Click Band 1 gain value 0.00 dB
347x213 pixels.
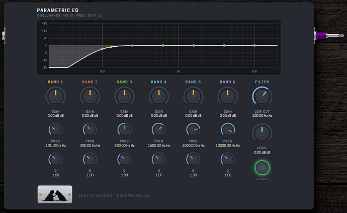point(55,116)
